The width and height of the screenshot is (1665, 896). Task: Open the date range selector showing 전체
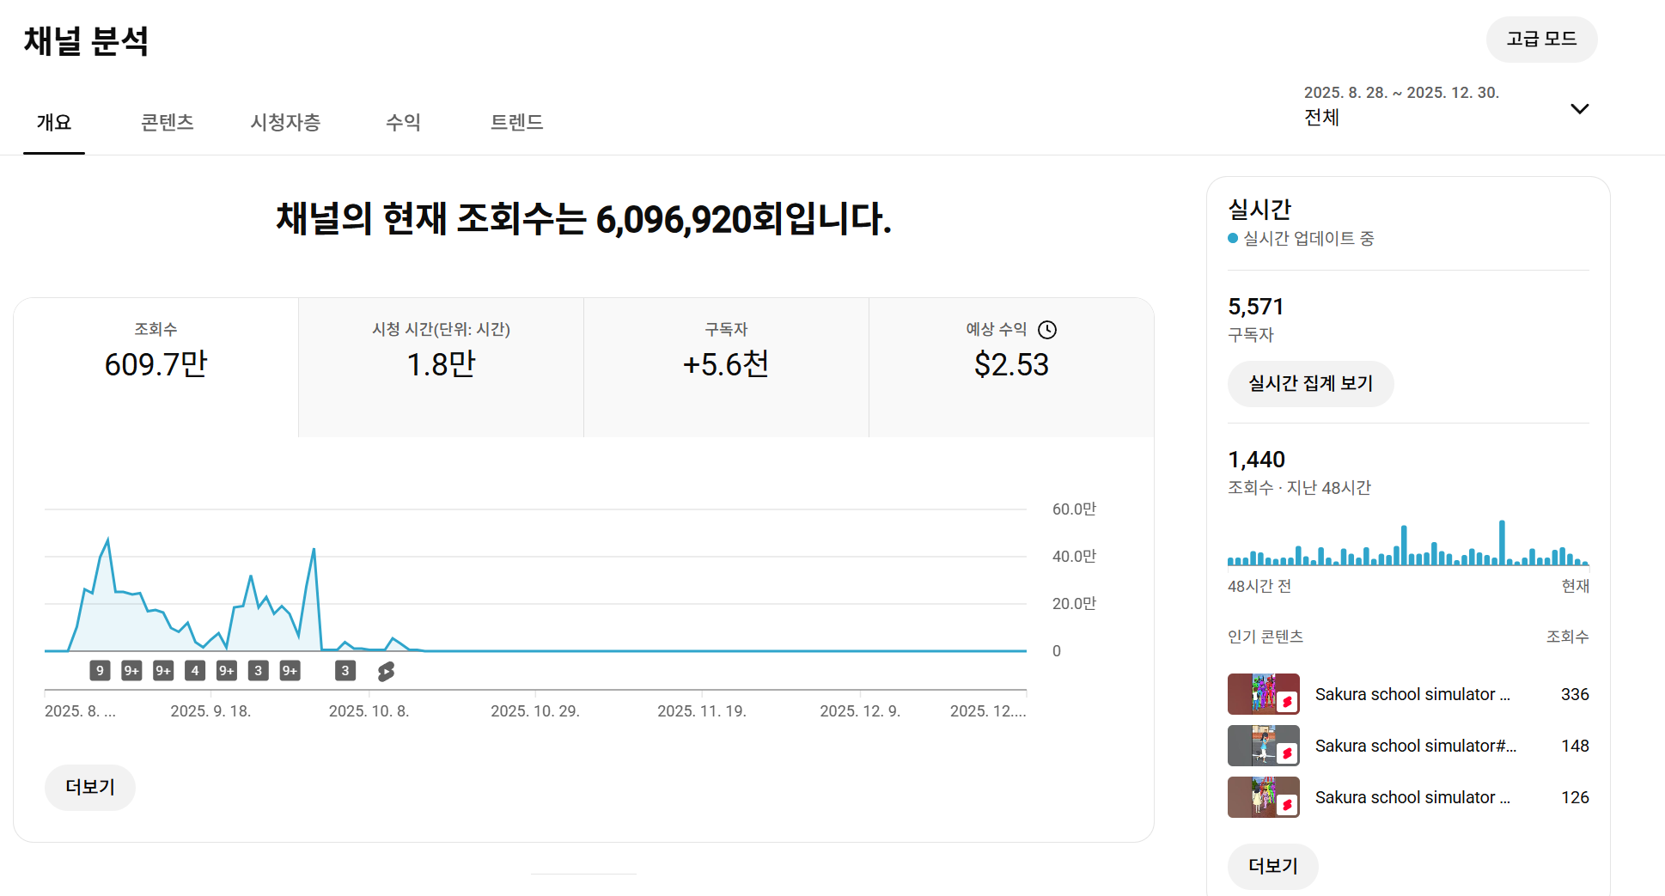pyautogui.click(x=1400, y=107)
